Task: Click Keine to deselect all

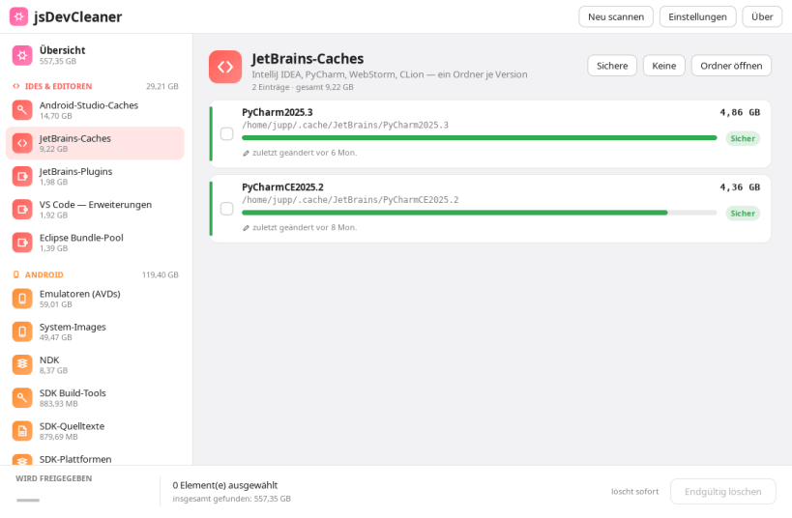Action: point(663,66)
